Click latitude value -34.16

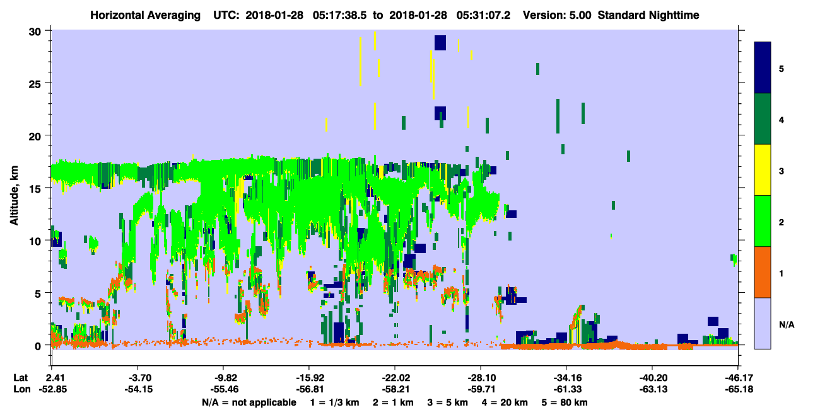pyautogui.click(x=566, y=378)
